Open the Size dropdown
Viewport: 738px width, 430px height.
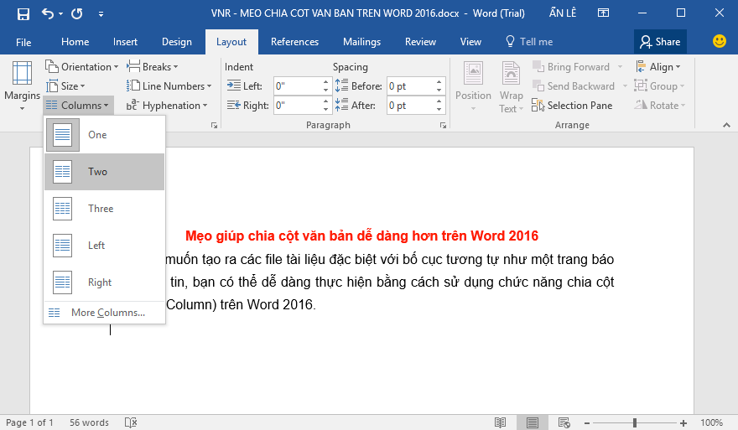(66, 86)
